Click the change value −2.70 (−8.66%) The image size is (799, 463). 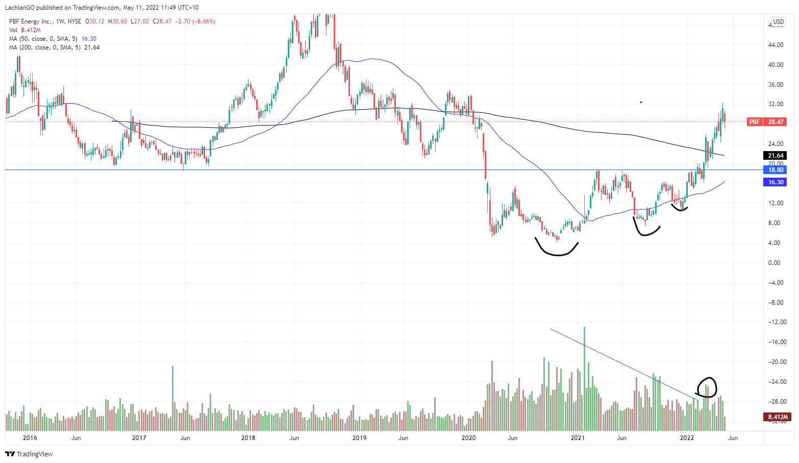[195, 21]
